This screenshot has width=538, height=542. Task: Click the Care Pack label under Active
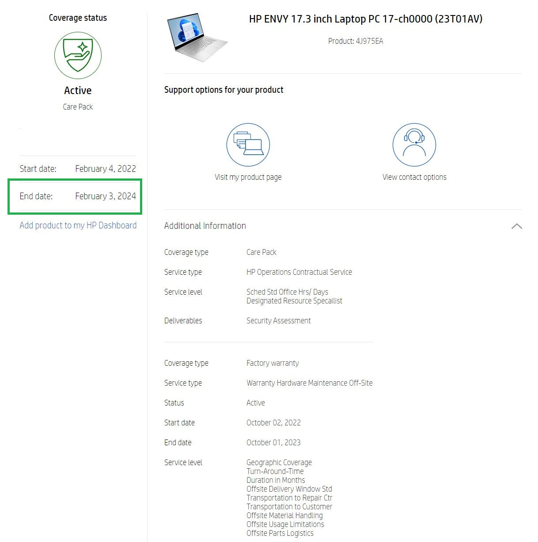pos(78,107)
